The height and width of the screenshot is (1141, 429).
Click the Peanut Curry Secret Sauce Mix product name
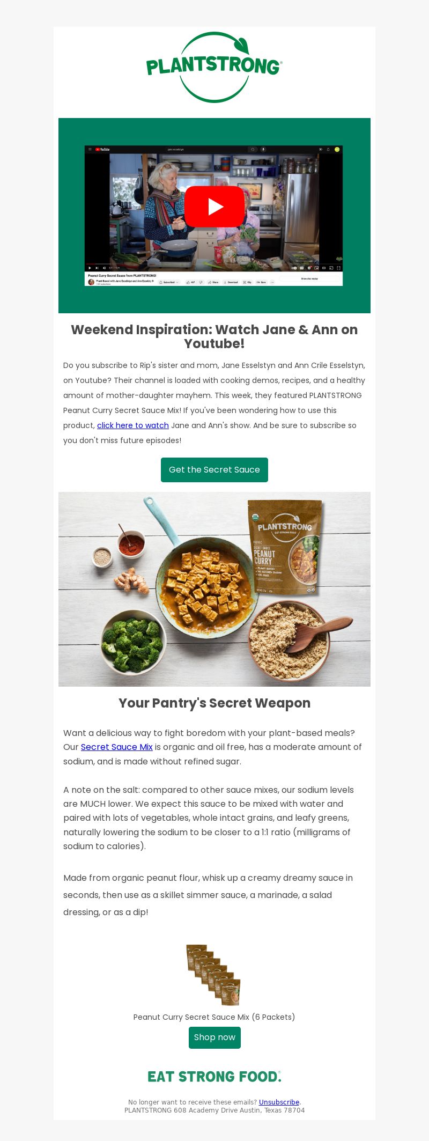click(214, 1017)
